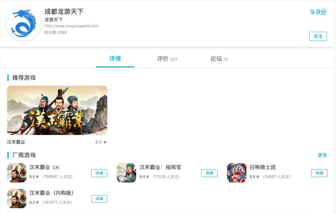This screenshot has width=336, height=214.
Task: View 详情 for 汉末霸业（内购版）
Action: point(99,199)
